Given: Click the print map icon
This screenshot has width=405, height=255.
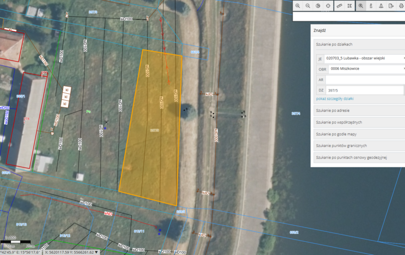Looking at the screenshot, I should tap(401, 6).
